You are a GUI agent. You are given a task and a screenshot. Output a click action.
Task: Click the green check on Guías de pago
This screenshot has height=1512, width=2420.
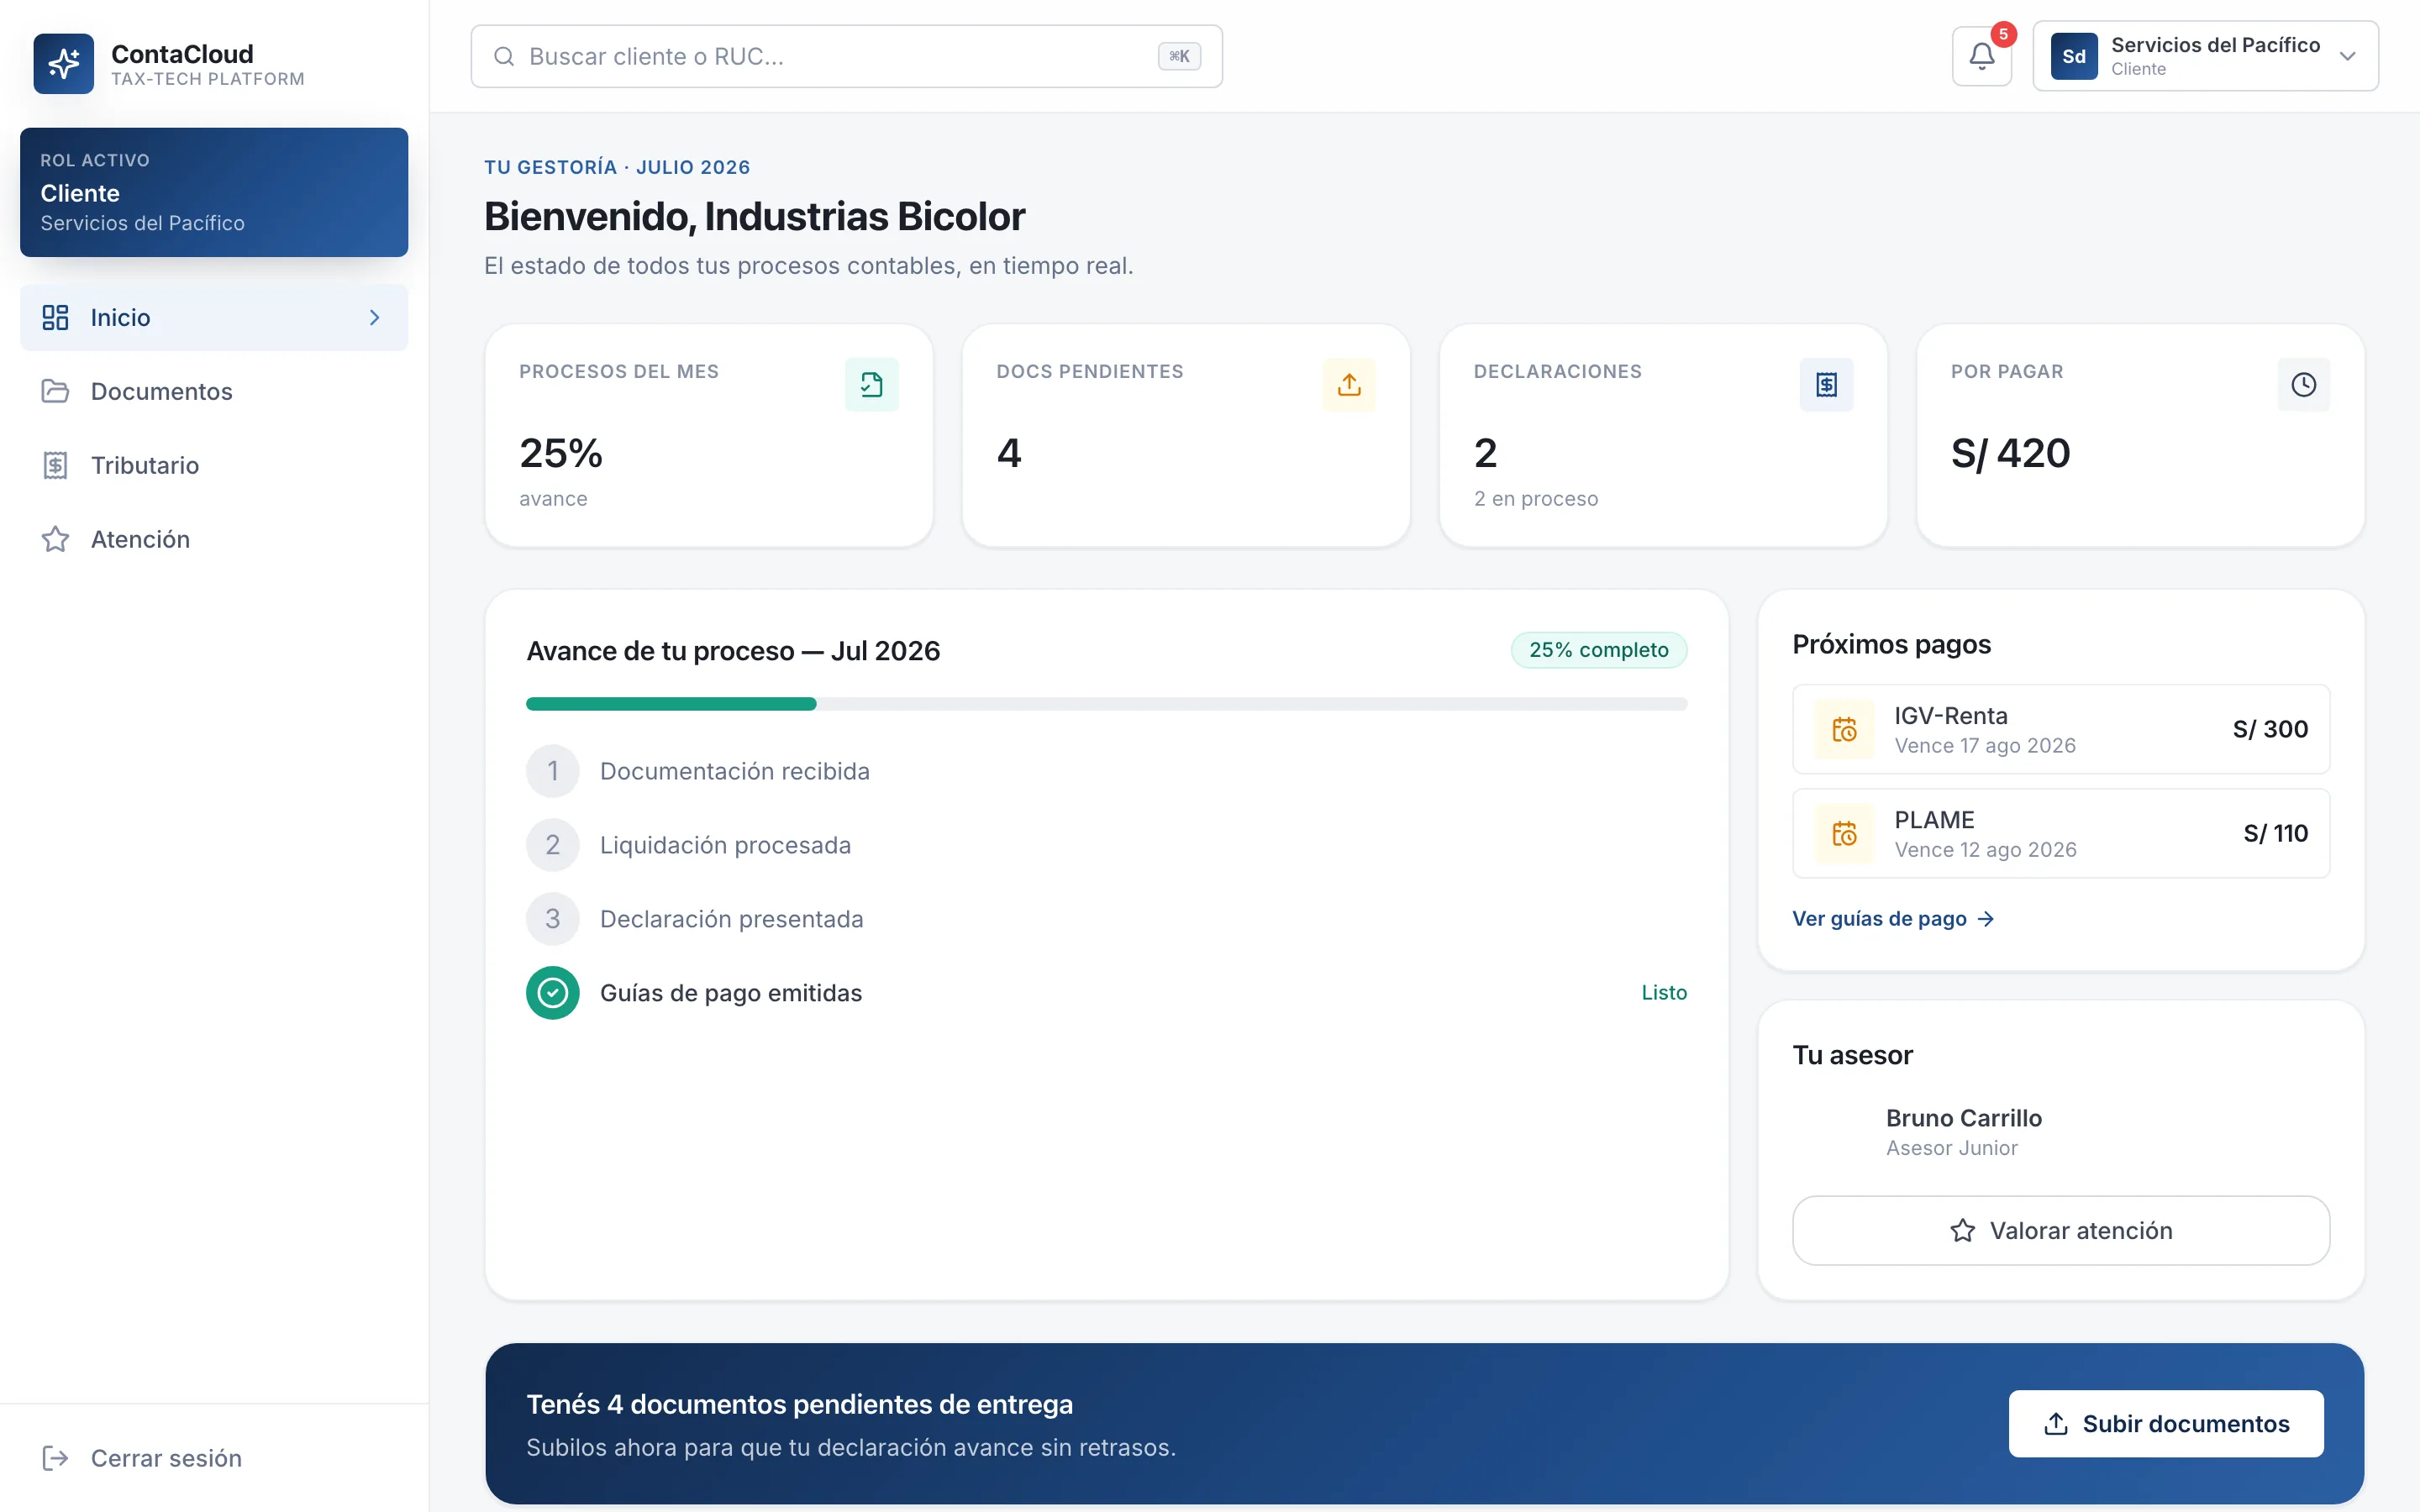pyautogui.click(x=553, y=993)
